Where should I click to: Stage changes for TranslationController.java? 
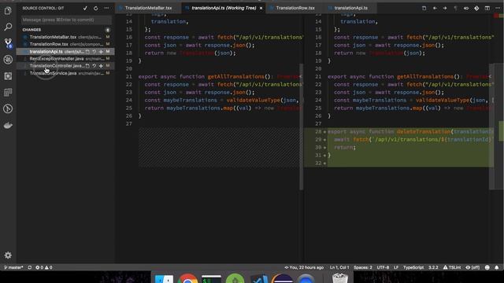(x=101, y=66)
